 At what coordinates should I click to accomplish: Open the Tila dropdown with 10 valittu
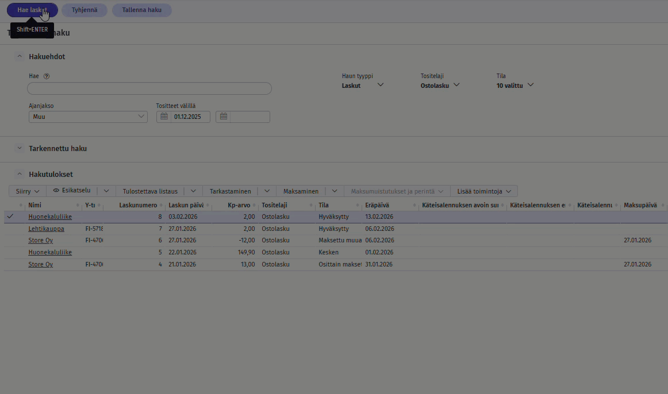[x=515, y=85]
